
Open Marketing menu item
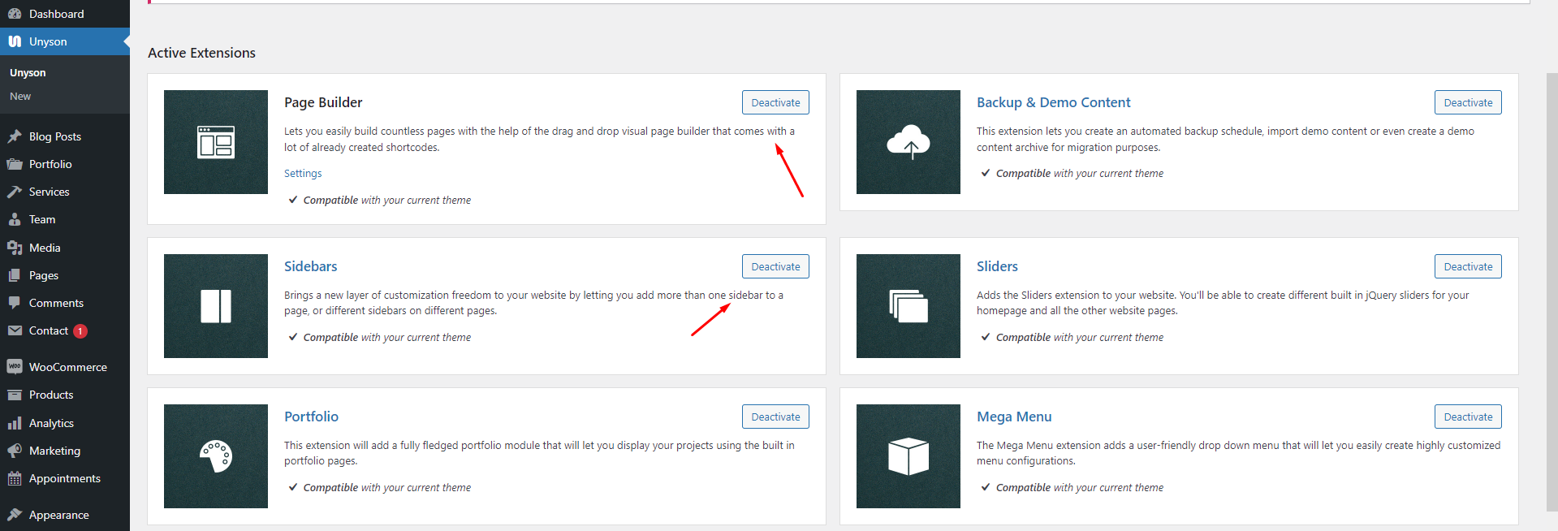pos(65,451)
